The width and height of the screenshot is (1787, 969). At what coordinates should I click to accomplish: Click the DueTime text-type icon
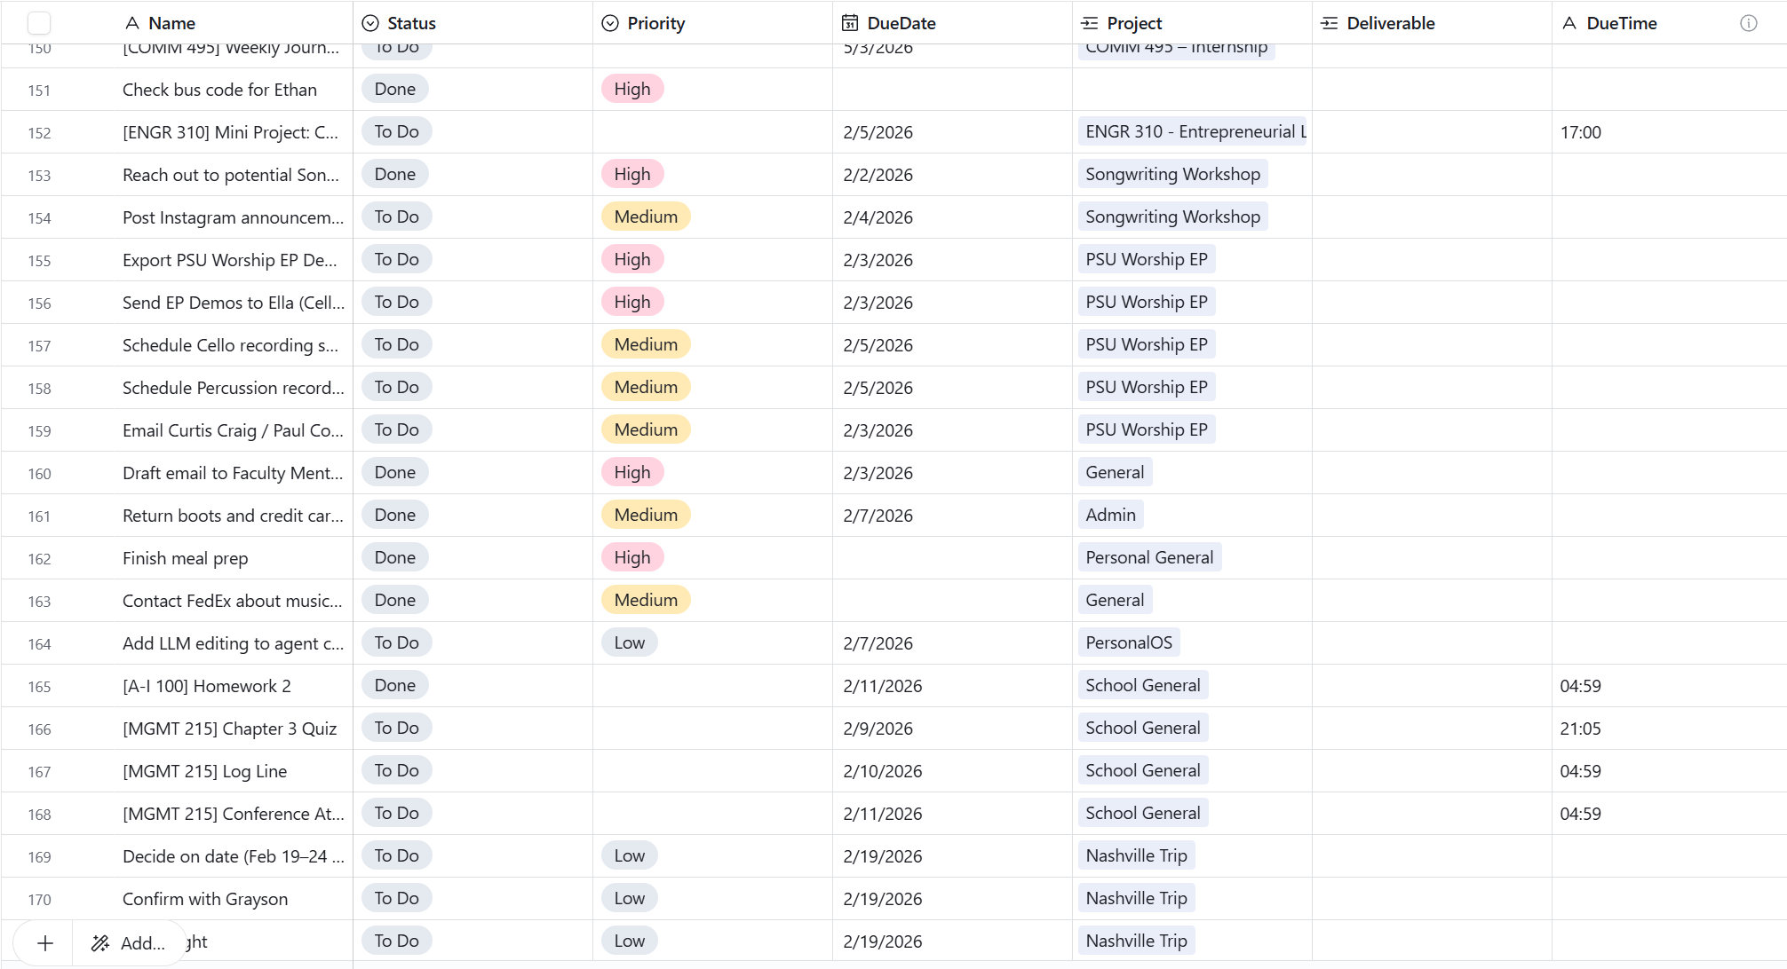tap(1569, 23)
